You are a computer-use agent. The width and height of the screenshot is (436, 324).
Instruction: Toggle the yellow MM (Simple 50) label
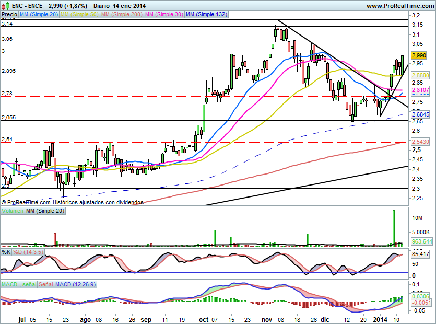click(79, 15)
